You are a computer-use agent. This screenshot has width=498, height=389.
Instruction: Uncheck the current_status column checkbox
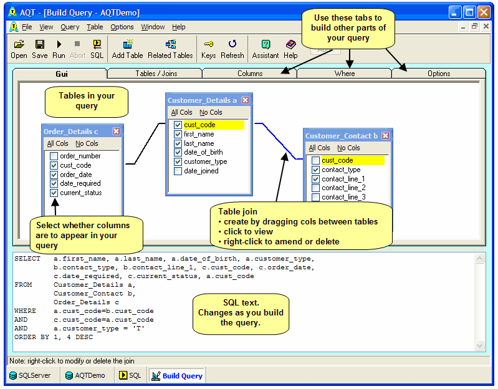[54, 193]
